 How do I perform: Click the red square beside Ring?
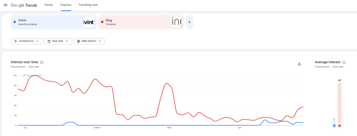click(102, 22)
